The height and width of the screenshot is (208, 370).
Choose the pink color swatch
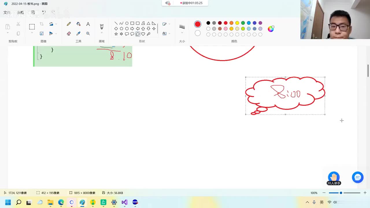pos(225,29)
